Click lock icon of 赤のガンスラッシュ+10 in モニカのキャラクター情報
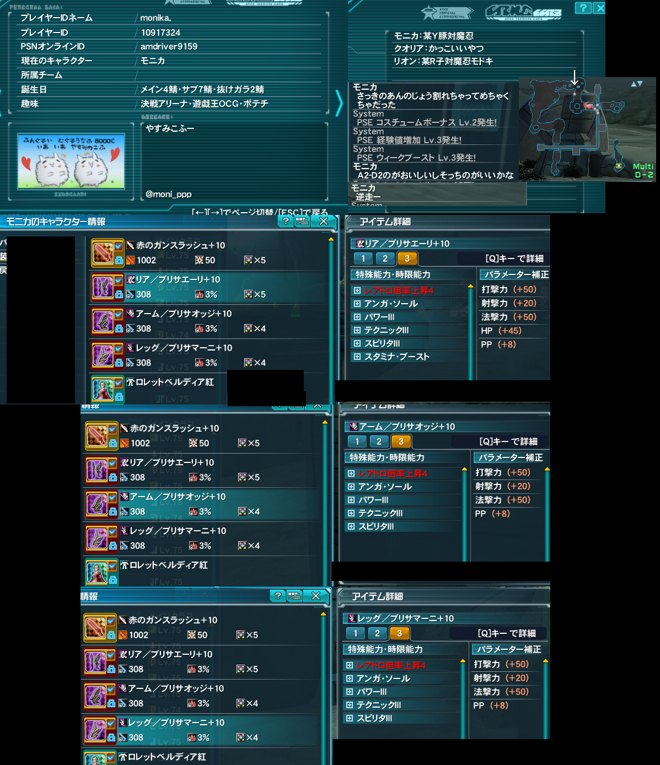The width and height of the screenshot is (660, 765). click(119, 260)
